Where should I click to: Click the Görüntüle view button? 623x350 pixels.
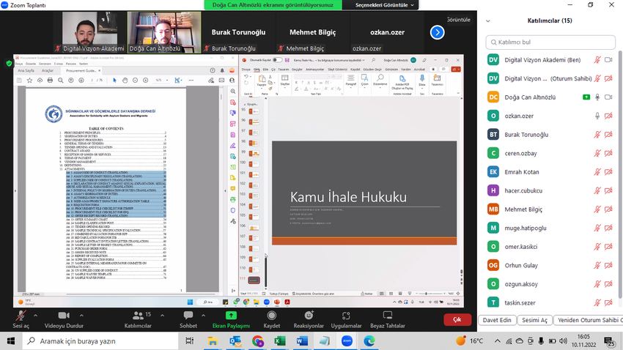(458, 20)
